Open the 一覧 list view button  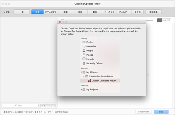point(21,12)
